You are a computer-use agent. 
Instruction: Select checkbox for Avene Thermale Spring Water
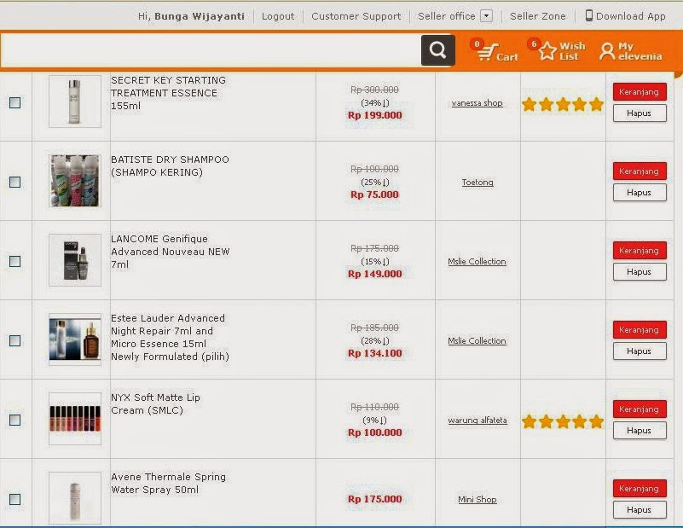pos(14,499)
